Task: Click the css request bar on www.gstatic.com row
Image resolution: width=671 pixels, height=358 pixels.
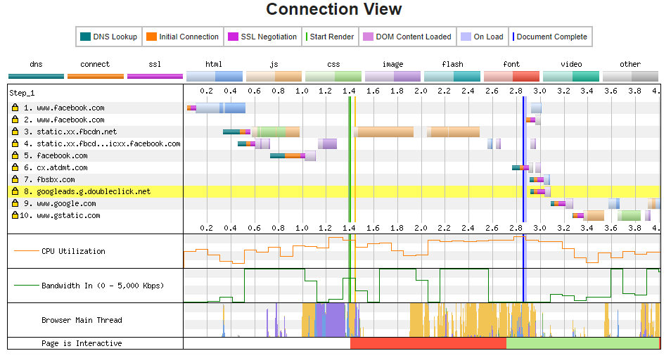Action: [x=629, y=215]
